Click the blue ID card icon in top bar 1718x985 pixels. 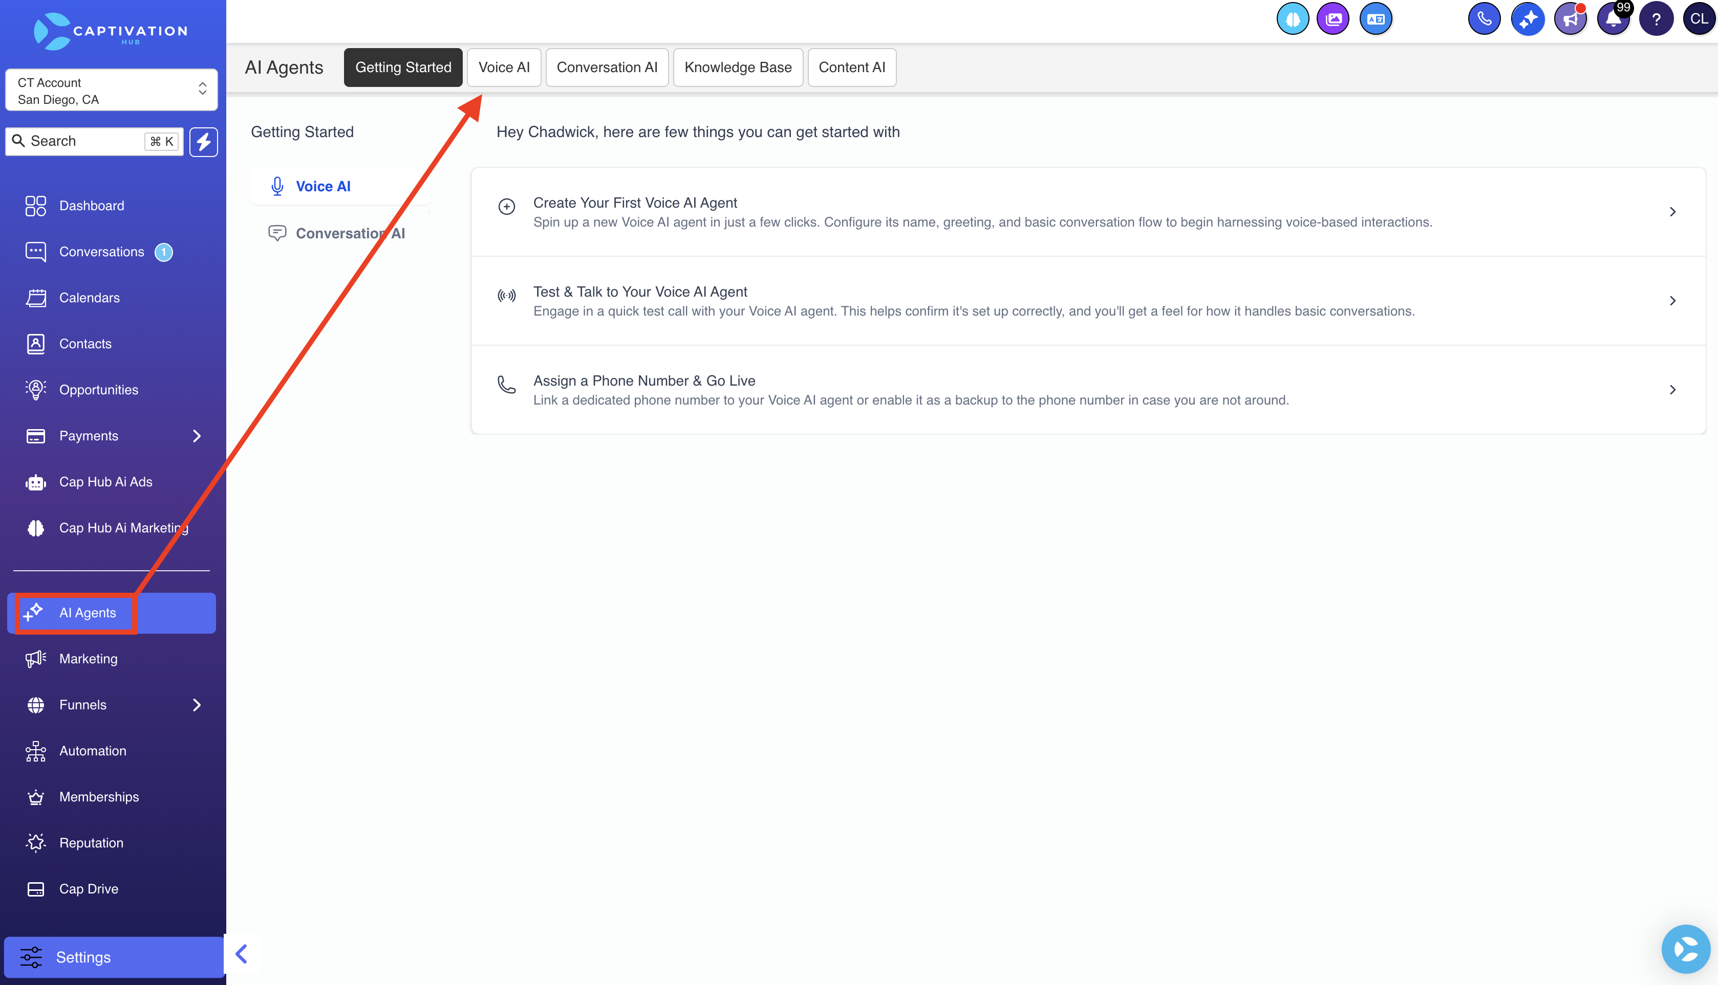1376,19
